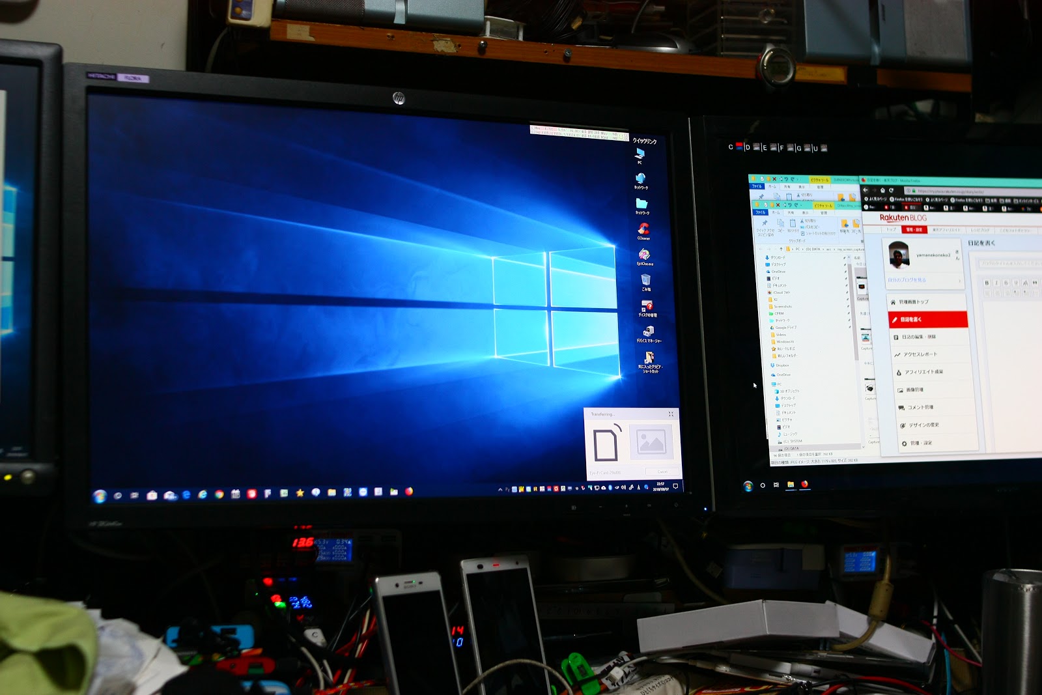Open the CCleaner desktop shortcut
Image resolution: width=1042 pixels, height=695 pixels.
pyautogui.click(x=643, y=229)
